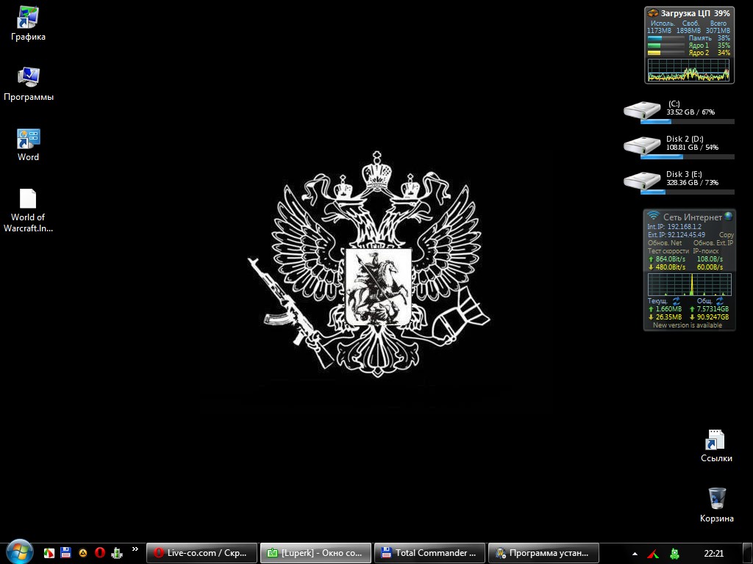
Task: Show hidden system tray icons arrow
Action: pyautogui.click(x=635, y=553)
